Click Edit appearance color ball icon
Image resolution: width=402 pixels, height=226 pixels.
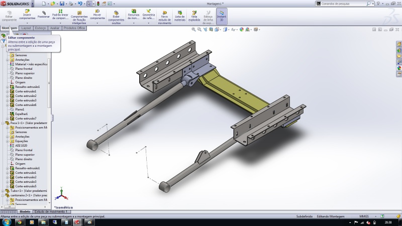pyautogui.click(x=242, y=30)
